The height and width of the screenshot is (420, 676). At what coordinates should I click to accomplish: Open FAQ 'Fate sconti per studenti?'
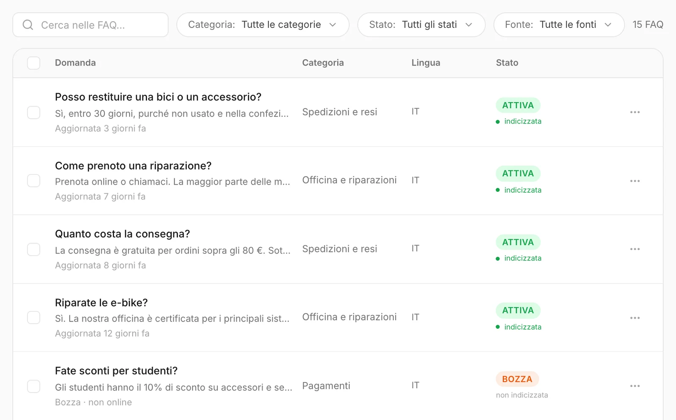pos(116,371)
